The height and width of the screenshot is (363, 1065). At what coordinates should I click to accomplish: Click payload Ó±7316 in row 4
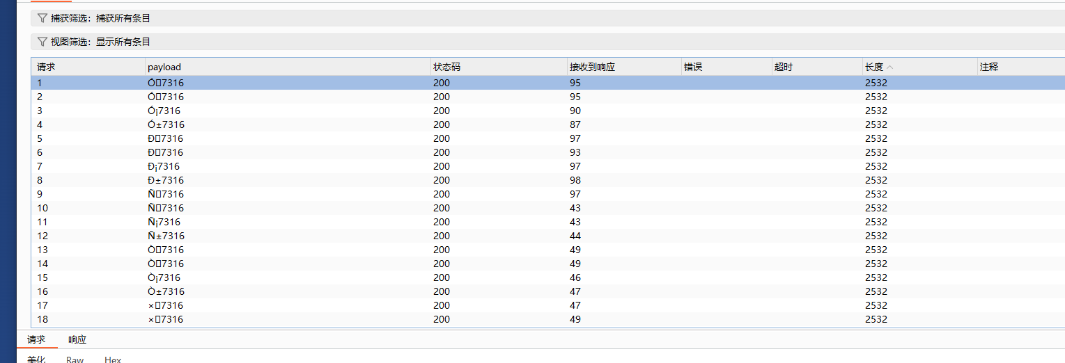166,124
